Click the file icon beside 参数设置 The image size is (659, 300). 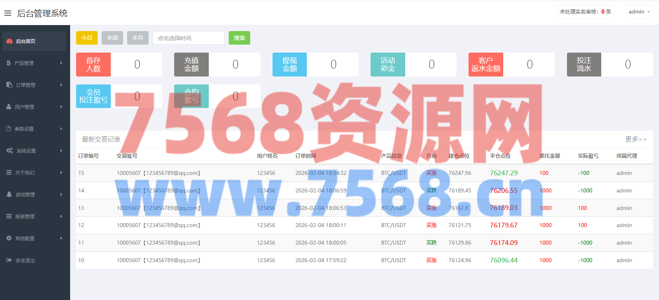9,129
